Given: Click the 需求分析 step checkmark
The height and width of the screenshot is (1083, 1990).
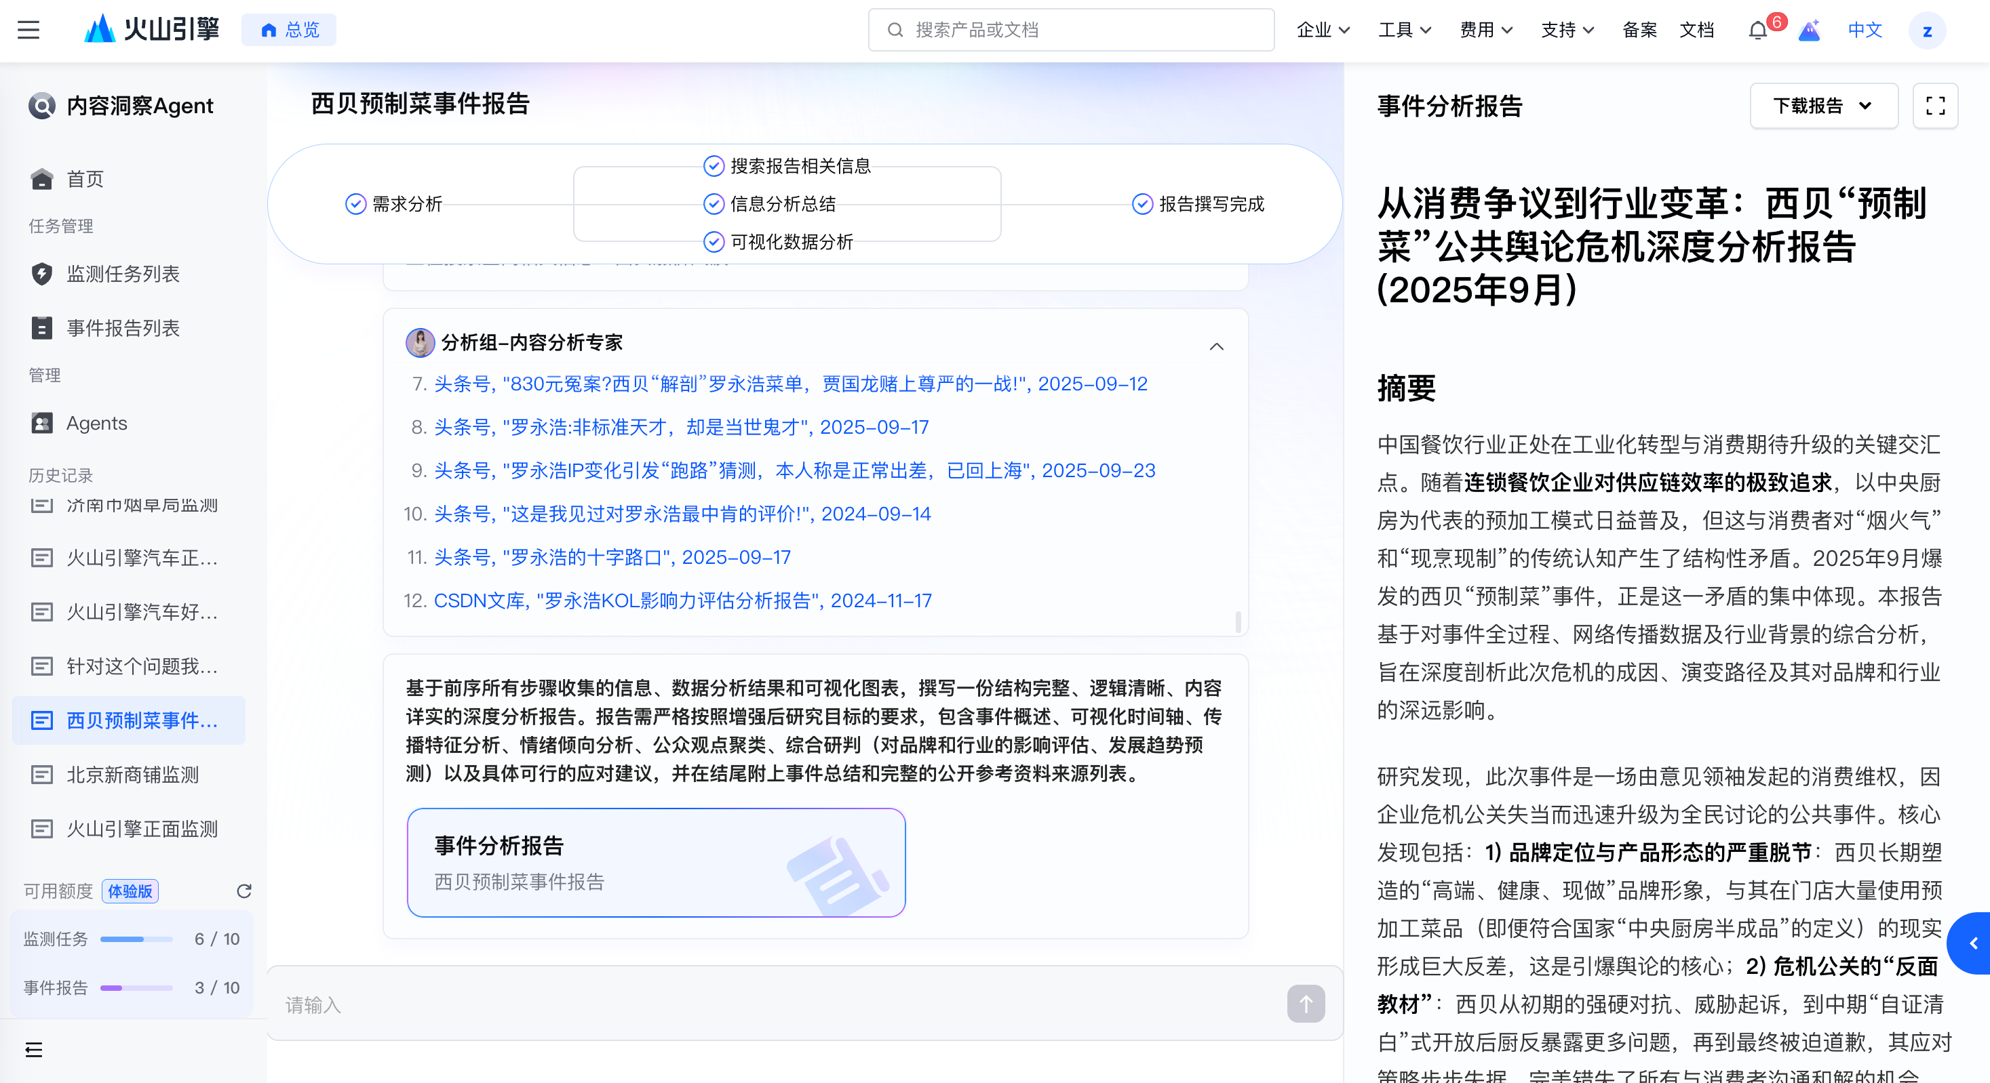Looking at the screenshot, I should [x=355, y=204].
